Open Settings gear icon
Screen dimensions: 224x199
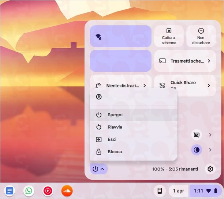tap(210, 169)
